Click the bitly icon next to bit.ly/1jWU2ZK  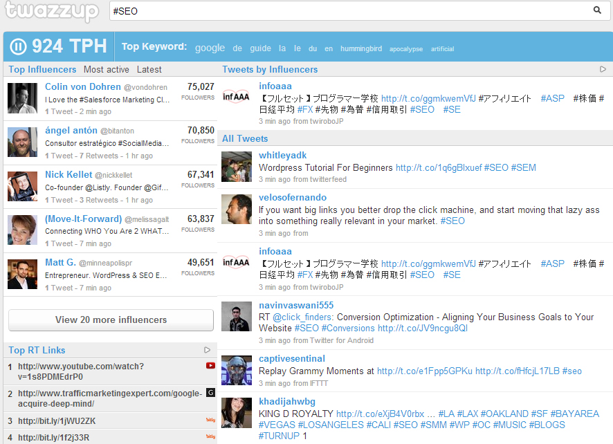(211, 420)
